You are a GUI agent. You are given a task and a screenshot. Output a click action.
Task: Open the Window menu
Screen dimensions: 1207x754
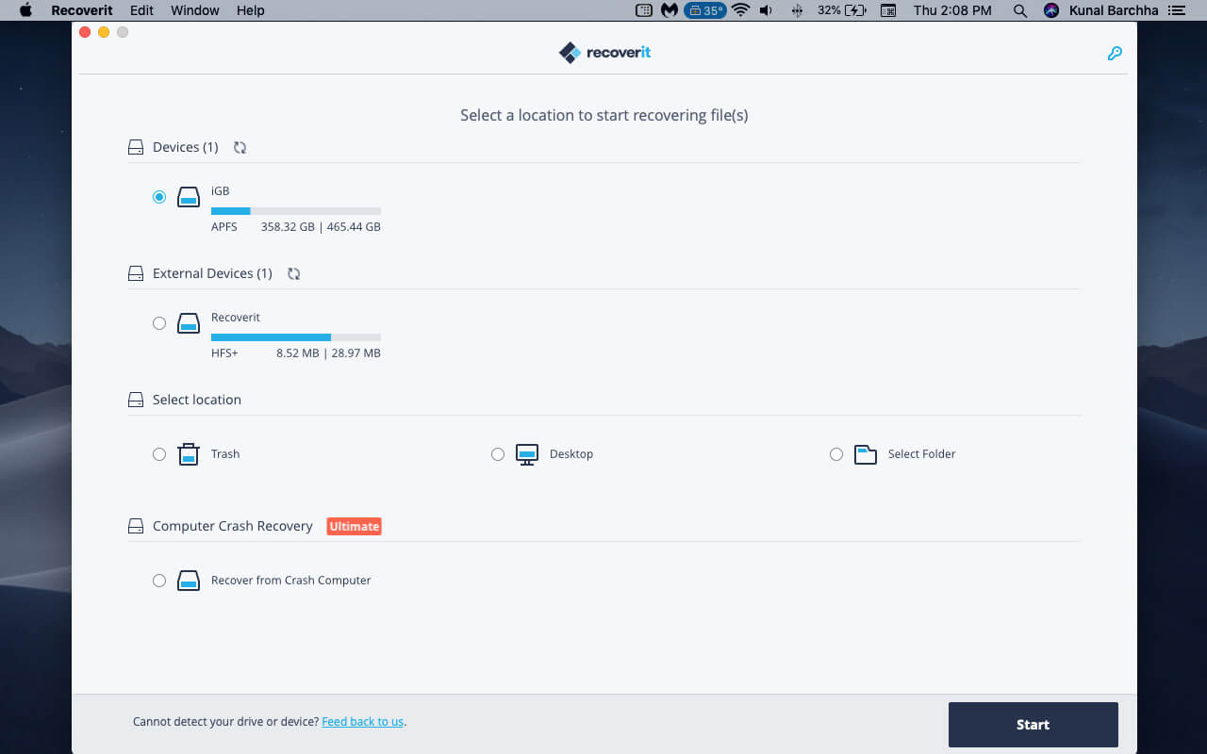[x=195, y=10]
